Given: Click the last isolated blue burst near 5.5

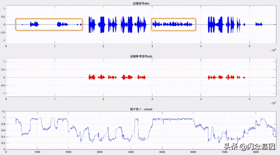Looking at the screenshot, I should [x=258, y=24].
